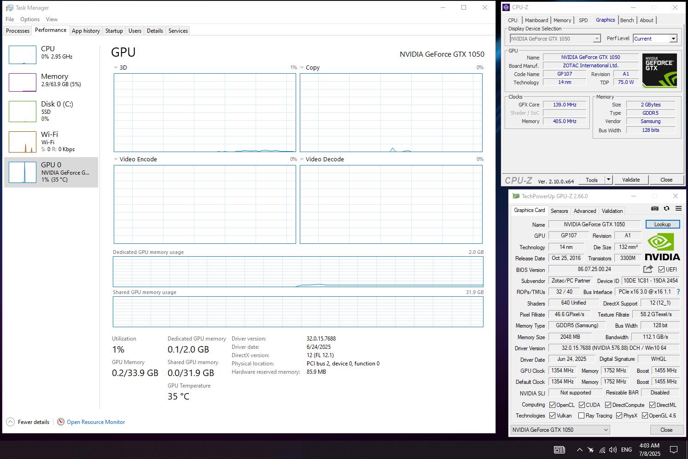Toggle OpenGL 4.6 checkbox
Viewport: 688px width, 459px height.
click(x=645, y=416)
